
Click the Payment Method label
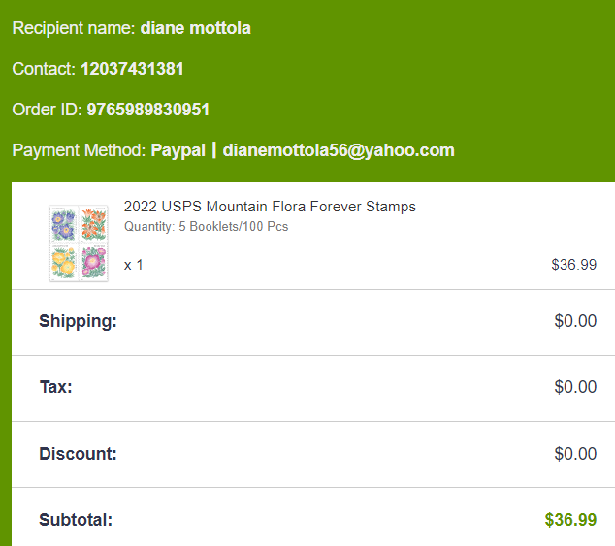[x=80, y=150]
